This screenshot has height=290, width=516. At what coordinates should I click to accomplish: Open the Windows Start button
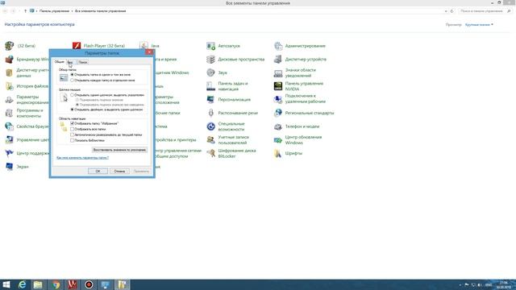point(6,284)
